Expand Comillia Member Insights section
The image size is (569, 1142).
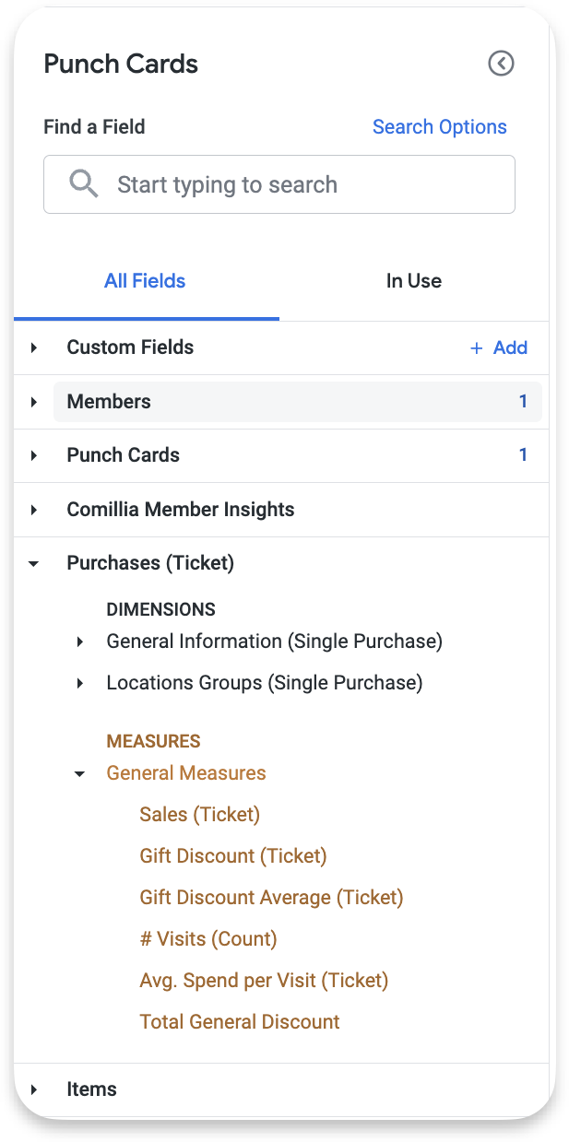point(34,510)
